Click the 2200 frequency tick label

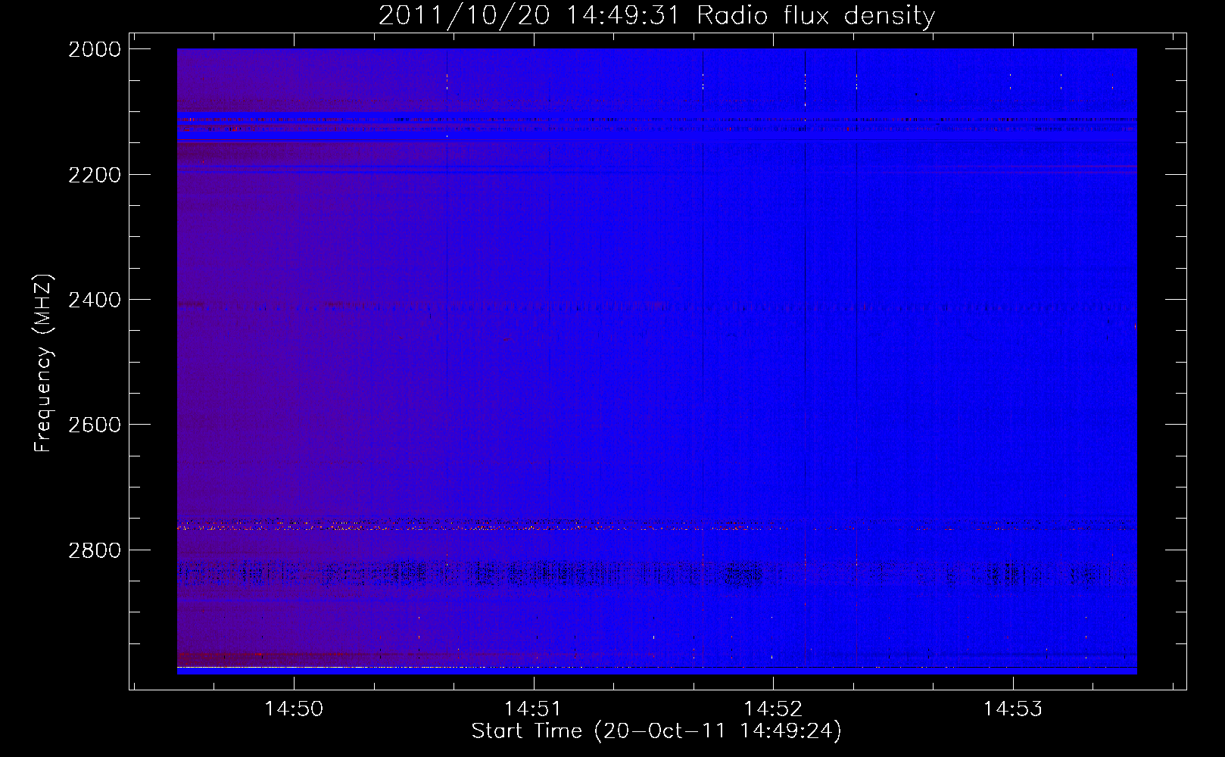click(x=95, y=175)
